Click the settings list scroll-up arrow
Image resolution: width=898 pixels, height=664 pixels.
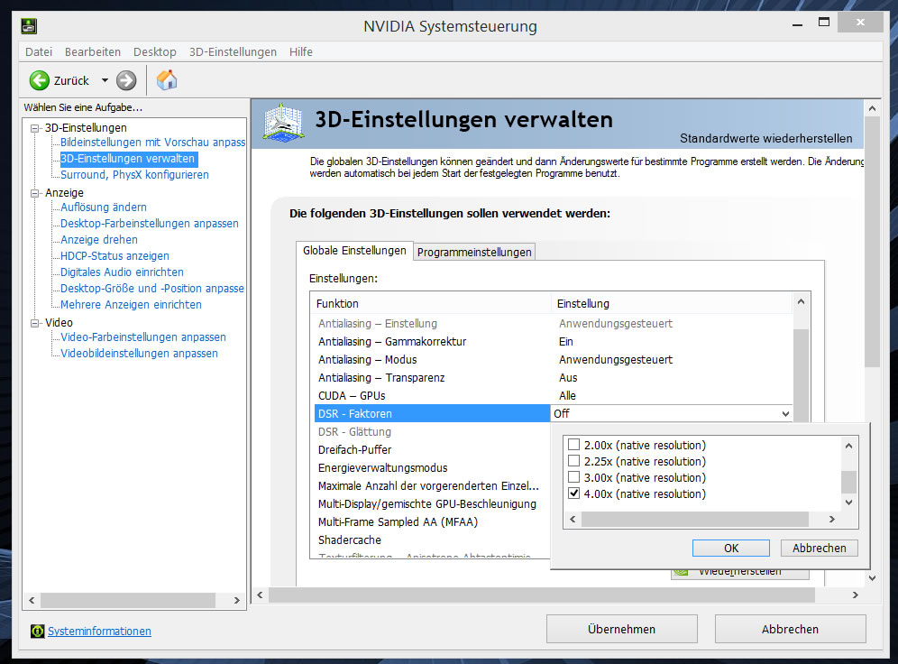[x=802, y=301]
